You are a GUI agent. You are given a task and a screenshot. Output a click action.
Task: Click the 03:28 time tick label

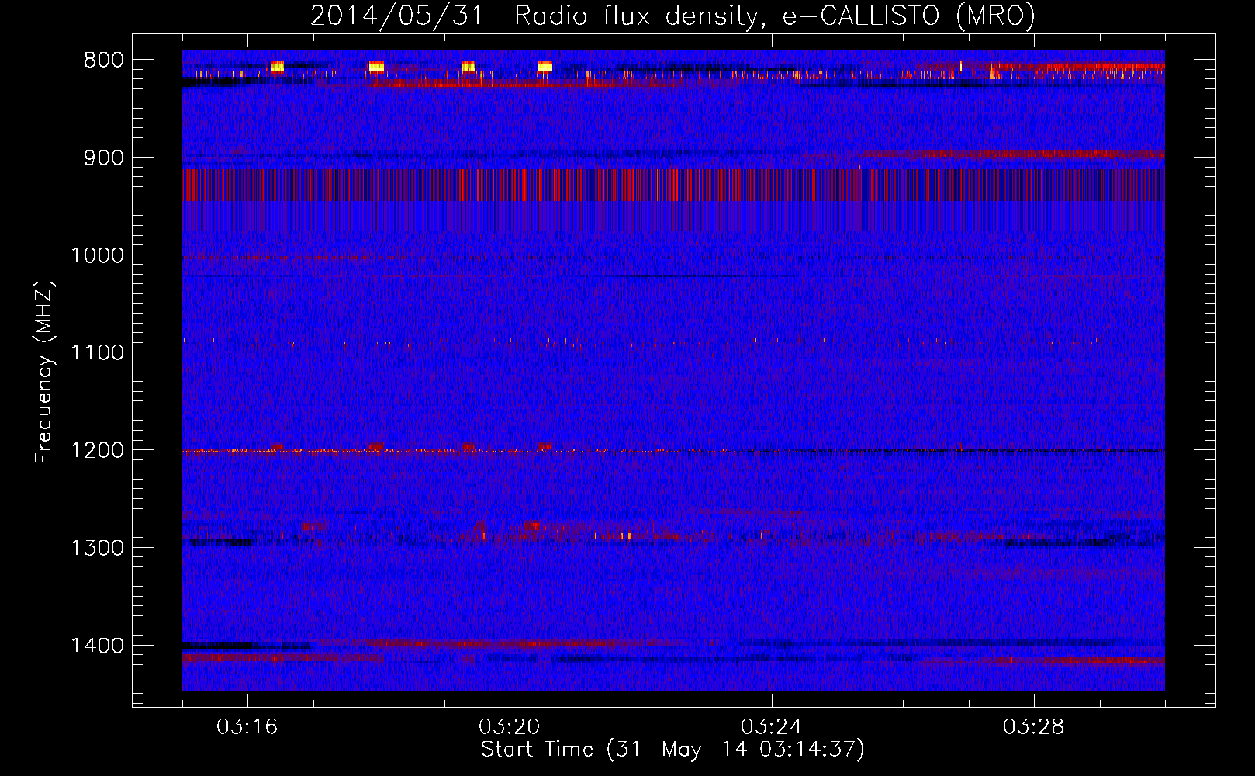click(1034, 727)
